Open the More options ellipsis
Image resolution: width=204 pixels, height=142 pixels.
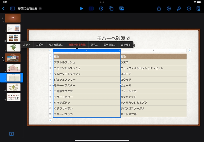189,9
